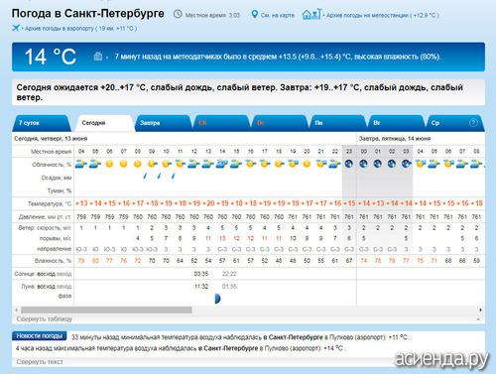Image resolution: width=496 pixels, height=374 pixels.
Task: Click the Погода в Санкт-Петербурге heading
Action: [88, 14]
